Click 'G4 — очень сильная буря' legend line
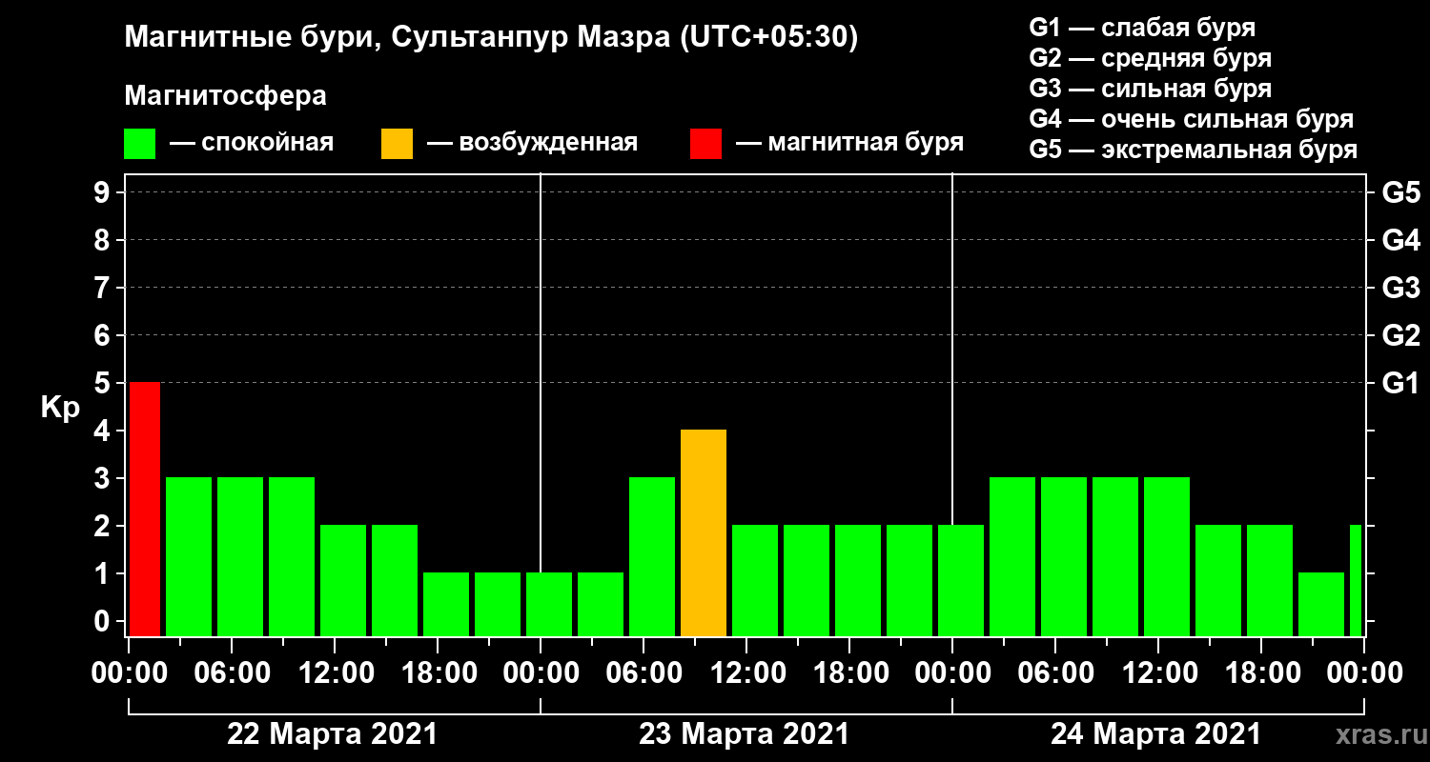Image resolution: width=1430 pixels, height=762 pixels. coord(1192,119)
